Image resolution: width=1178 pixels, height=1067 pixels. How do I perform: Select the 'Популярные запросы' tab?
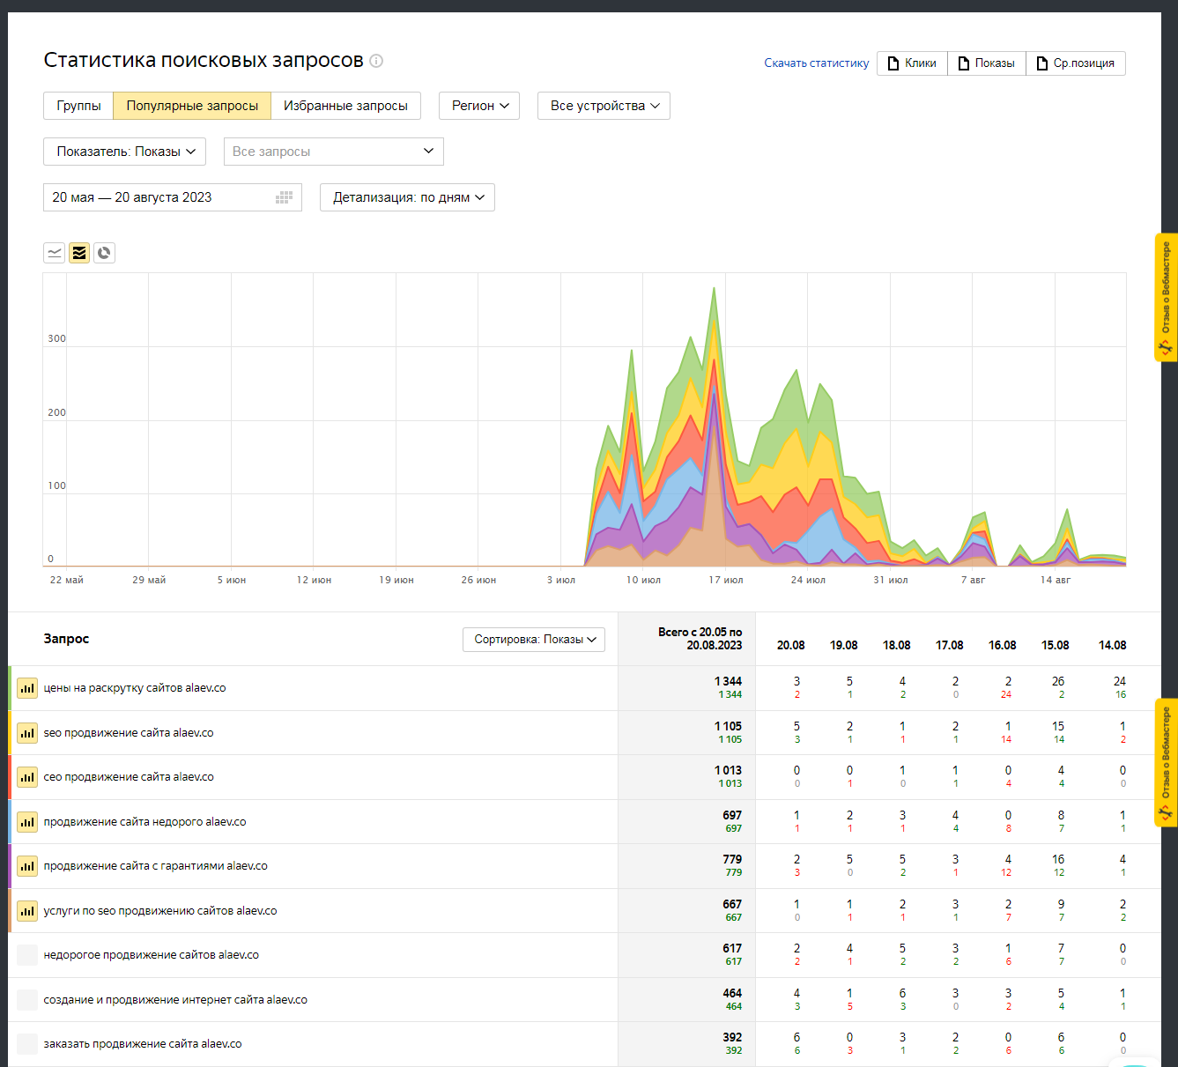[192, 106]
